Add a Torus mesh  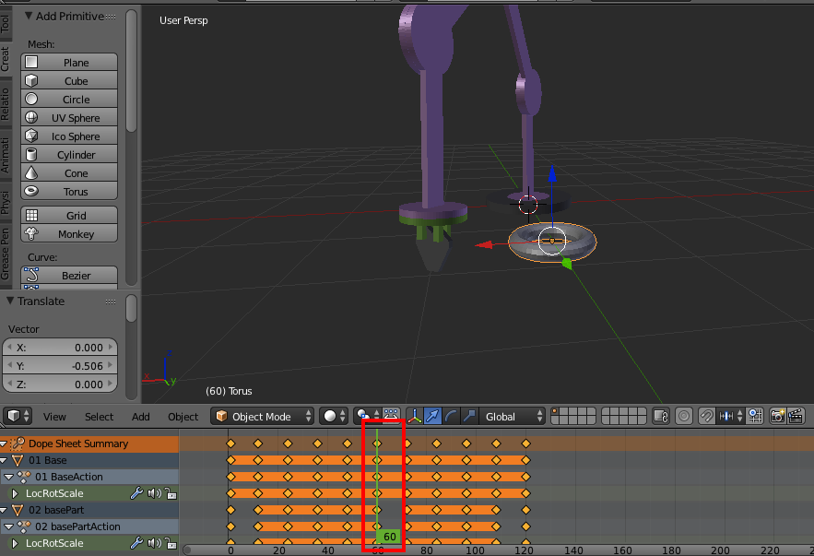(x=69, y=192)
